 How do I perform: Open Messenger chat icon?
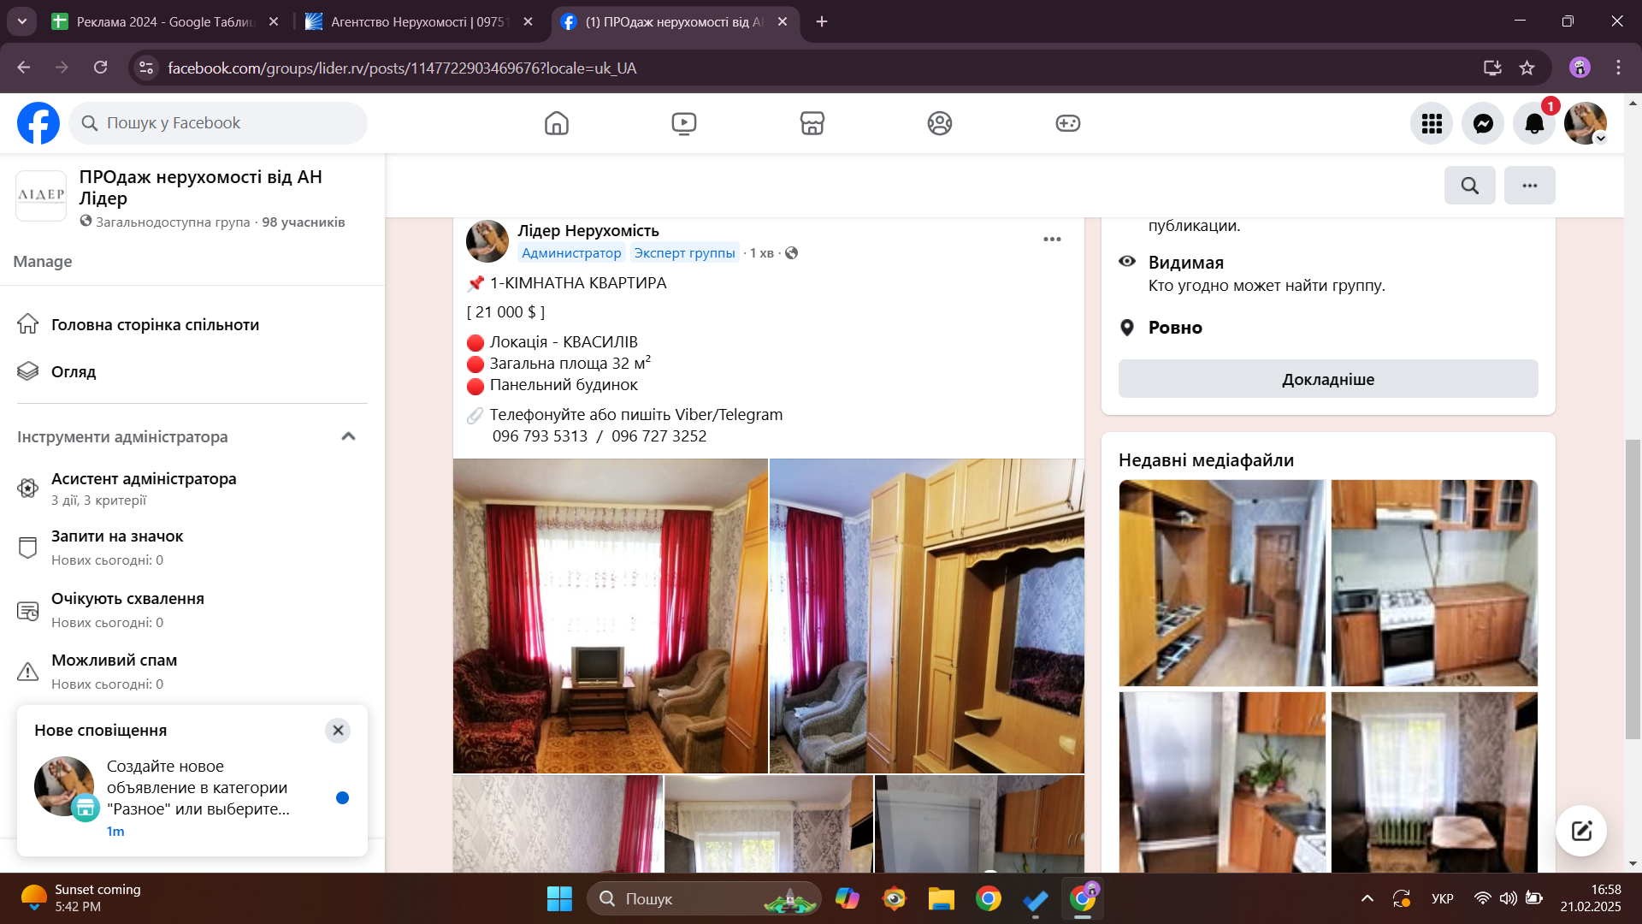pyautogui.click(x=1483, y=123)
